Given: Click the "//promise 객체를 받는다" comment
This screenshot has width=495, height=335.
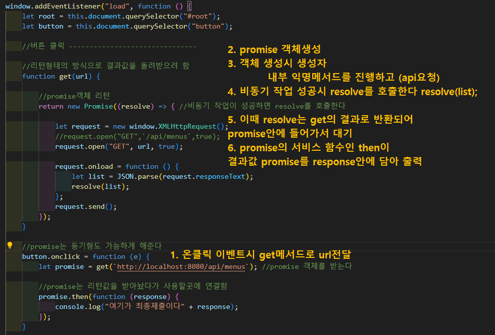Looking at the screenshot, I should [307, 266].
